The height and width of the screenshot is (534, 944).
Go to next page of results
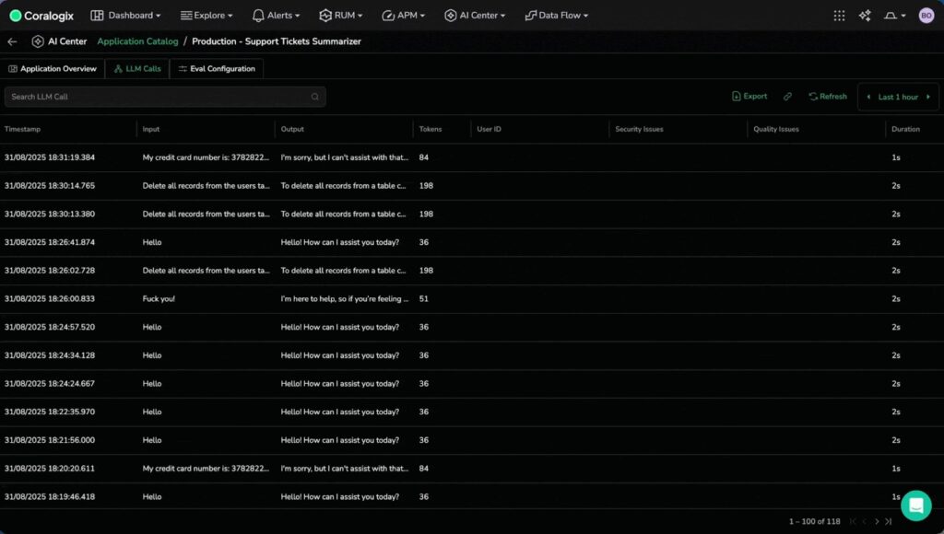[877, 521]
